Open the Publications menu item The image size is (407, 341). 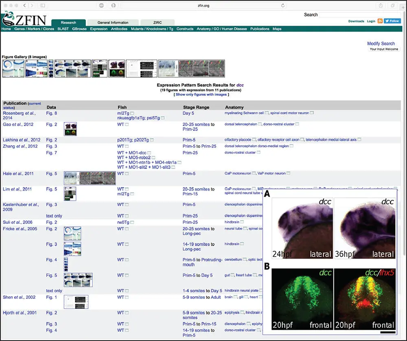point(260,29)
